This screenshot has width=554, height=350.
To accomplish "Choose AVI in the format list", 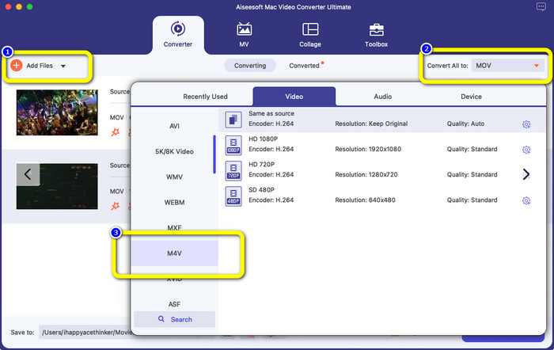I will pos(175,126).
